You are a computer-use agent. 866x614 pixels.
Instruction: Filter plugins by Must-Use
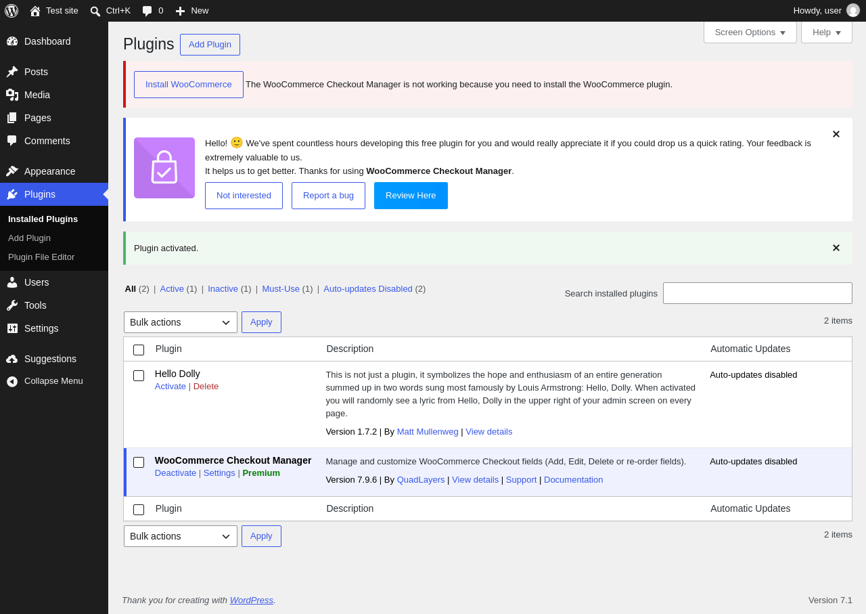[x=281, y=288]
